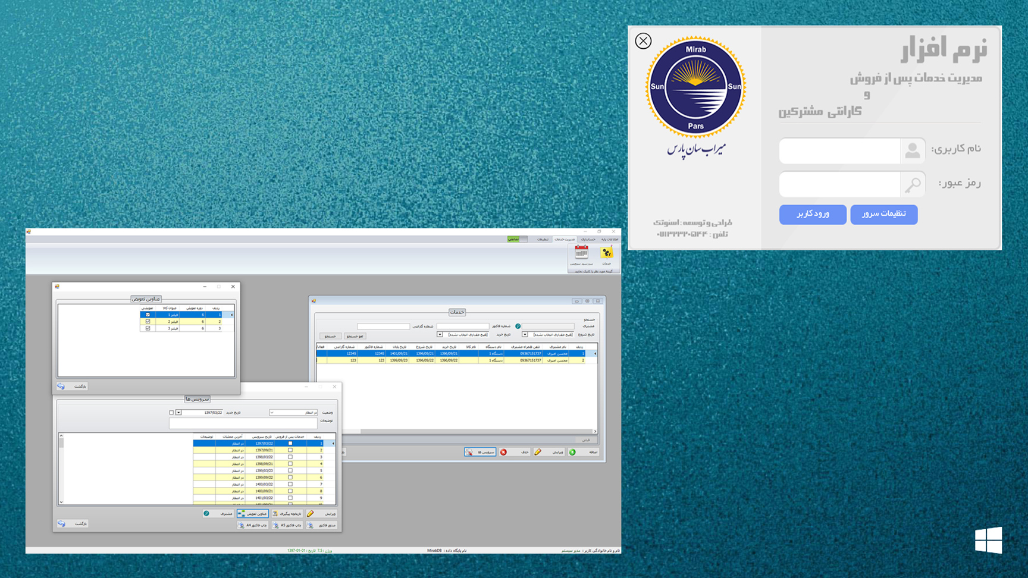This screenshot has height=578, width=1028.
Task: Open تاریخچه پیگیری follow-up history icon
Action: [x=275, y=513]
